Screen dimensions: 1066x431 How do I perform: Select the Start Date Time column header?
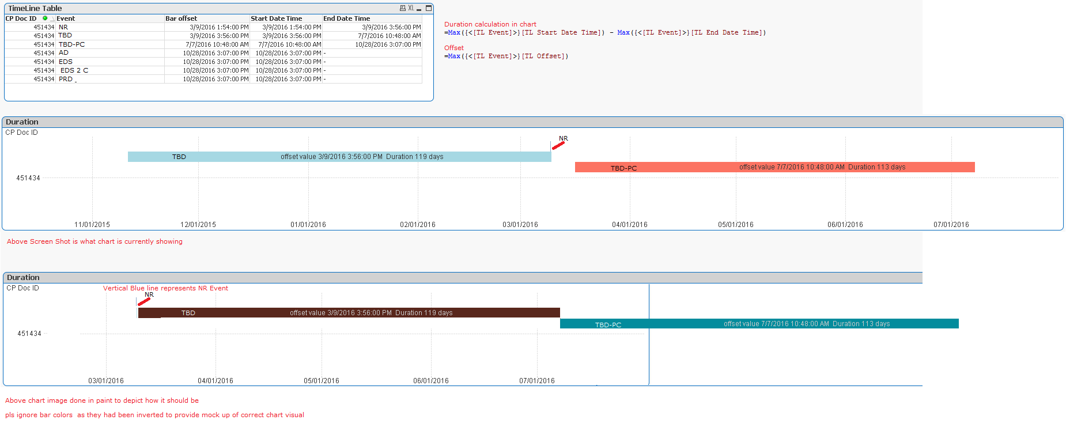[276, 18]
